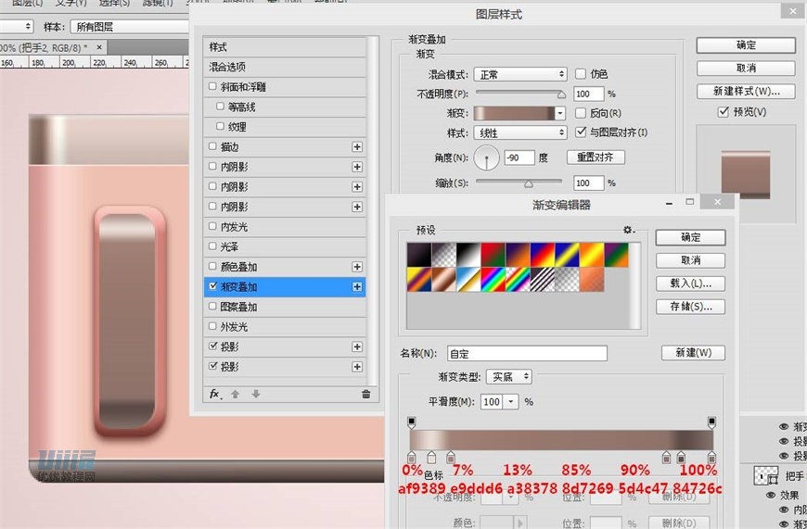Viewport: 807px width, 529px height.
Task: Click plus icon on the 颜色叠加 row
Action: pyautogui.click(x=357, y=267)
